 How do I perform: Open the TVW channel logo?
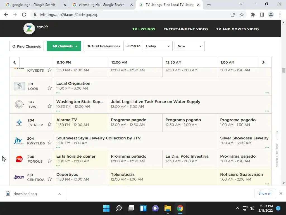click(x=19, y=104)
